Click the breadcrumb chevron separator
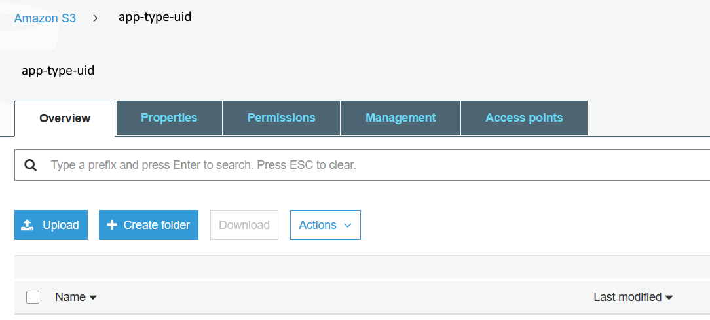Screen dimensions: 710x320 tap(96, 18)
